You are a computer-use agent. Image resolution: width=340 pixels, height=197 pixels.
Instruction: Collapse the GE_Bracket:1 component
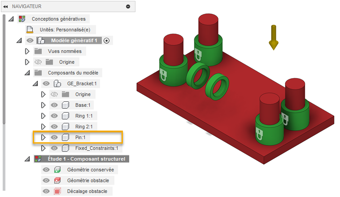pyautogui.click(x=35, y=83)
